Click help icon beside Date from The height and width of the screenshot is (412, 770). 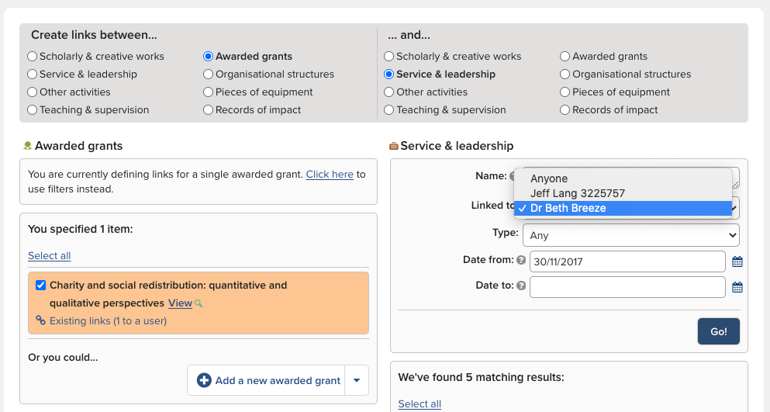tap(521, 261)
